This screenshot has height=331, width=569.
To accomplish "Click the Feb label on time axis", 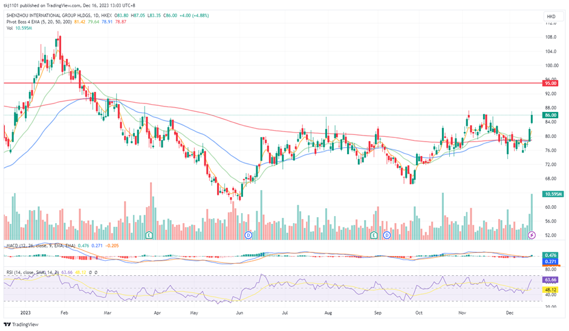I will click(64, 313).
